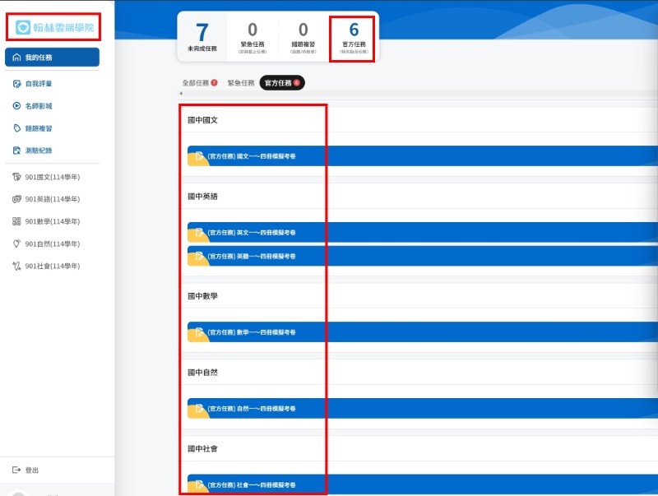Open 自我評量 via its pencil icon

[16, 84]
